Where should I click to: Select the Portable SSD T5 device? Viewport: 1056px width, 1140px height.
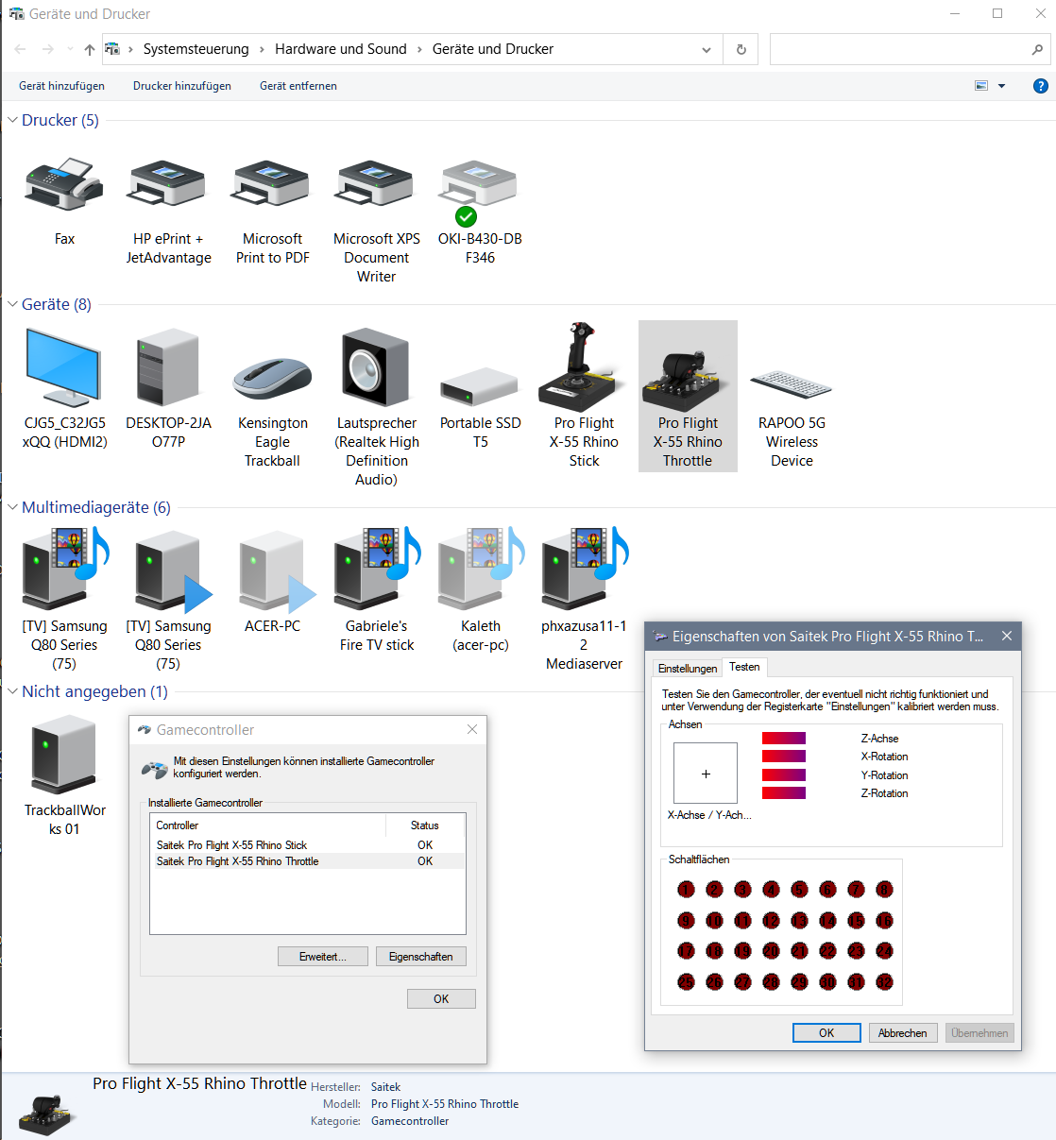click(480, 388)
